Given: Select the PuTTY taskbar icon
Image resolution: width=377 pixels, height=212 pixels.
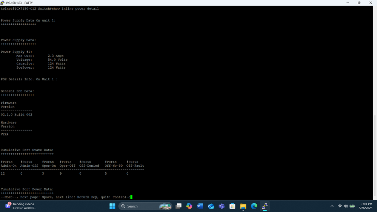Looking at the screenshot, I should pos(265,206).
